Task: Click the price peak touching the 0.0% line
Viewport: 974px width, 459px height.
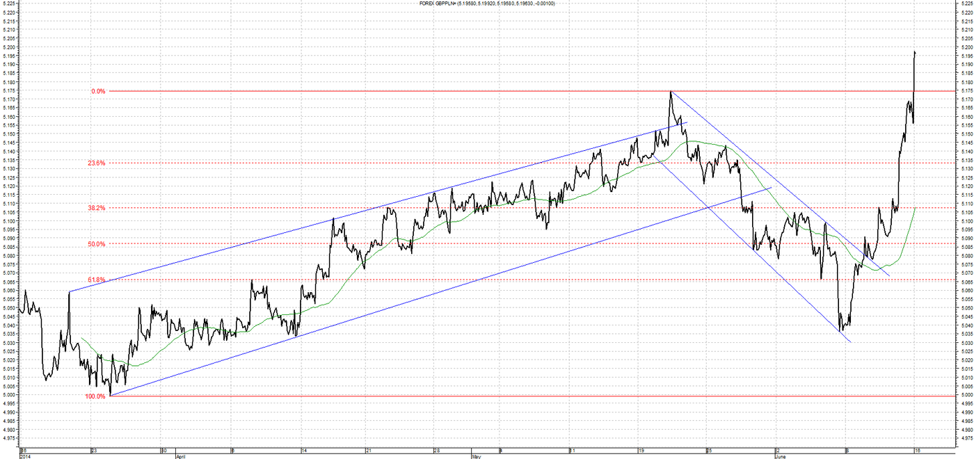Action: 671,92
